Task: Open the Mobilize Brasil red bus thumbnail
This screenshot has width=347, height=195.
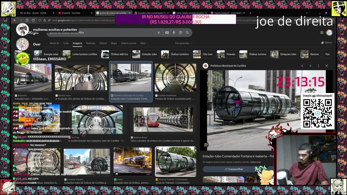Action: click(163, 120)
